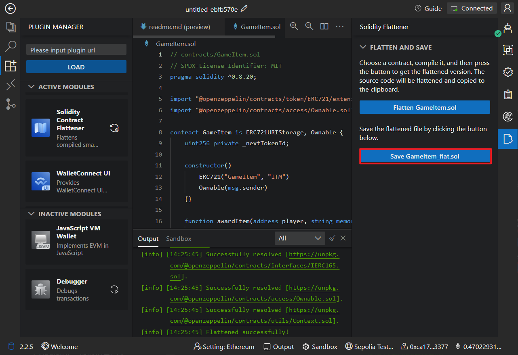Click the Flatten GameItem.sol button
Screen dimensions: 518x355
click(x=425, y=107)
